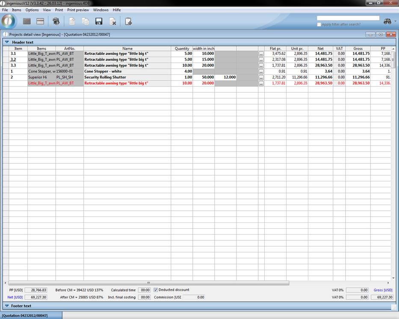Click the new document toolbar icon

[x=72, y=21]
